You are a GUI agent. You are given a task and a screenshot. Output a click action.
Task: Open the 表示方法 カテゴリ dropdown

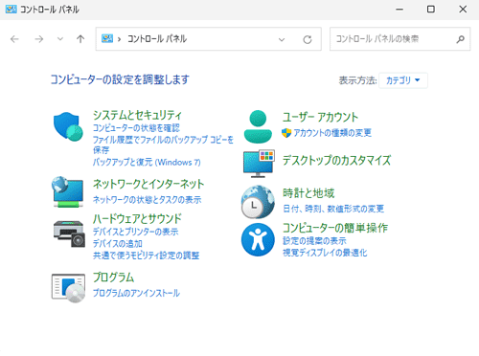[x=403, y=80]
